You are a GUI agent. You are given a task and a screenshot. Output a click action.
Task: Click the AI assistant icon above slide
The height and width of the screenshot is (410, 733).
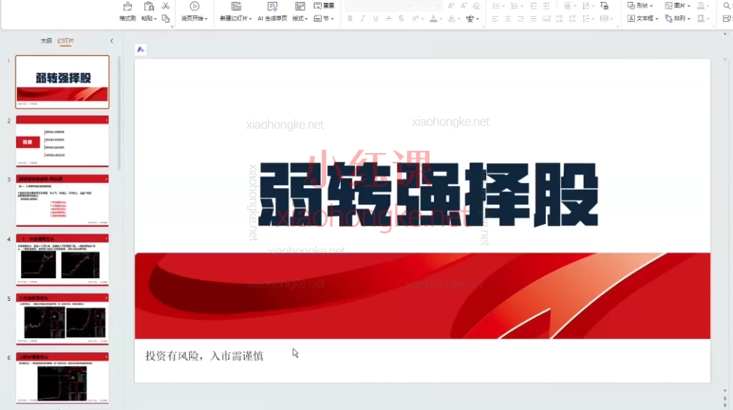point(140,50)
